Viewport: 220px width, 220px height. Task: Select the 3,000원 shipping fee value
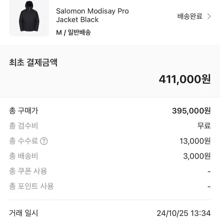(x=197, y=156)
